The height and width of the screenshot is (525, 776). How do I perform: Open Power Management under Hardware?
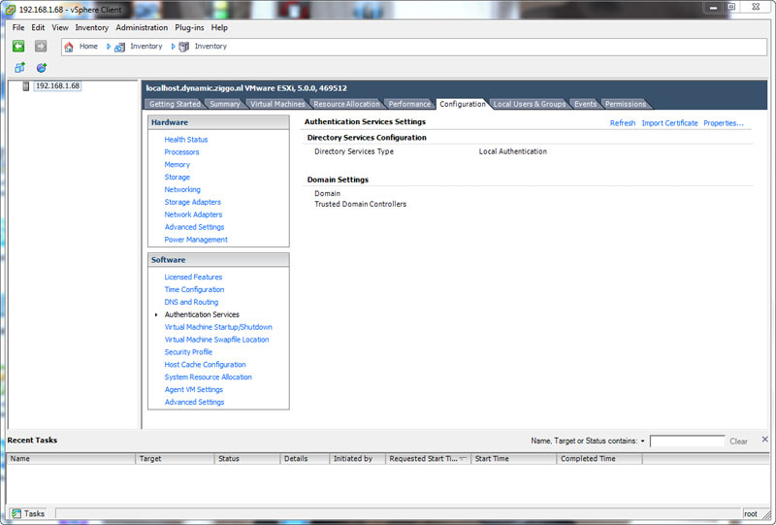[196, 240]
